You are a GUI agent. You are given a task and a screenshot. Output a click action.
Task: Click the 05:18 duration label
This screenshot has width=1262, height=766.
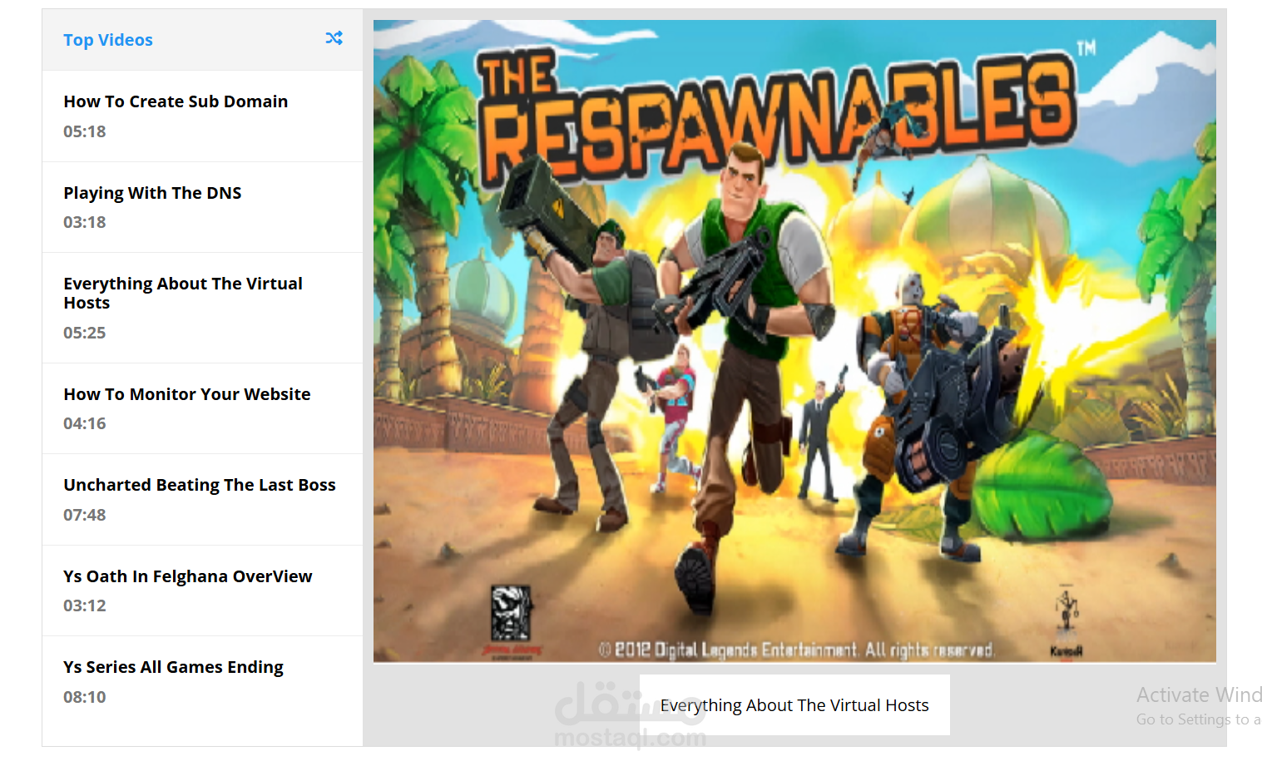click(x=85, y=131)
